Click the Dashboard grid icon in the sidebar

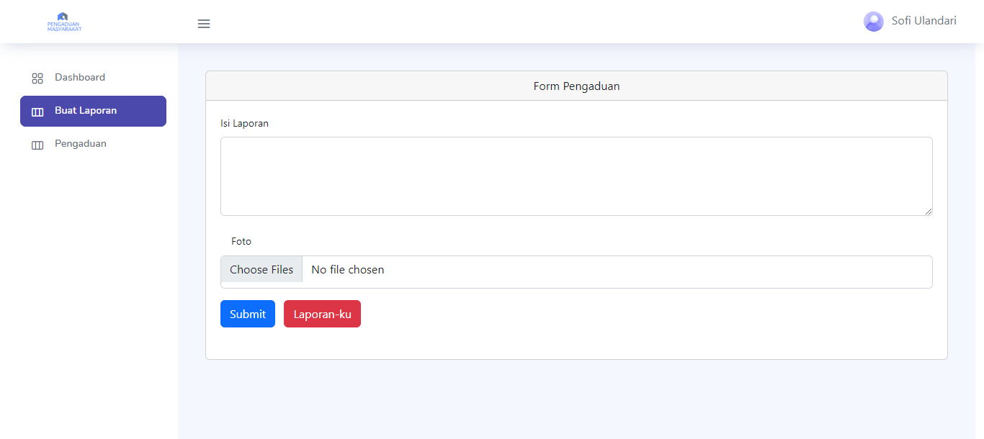click(37, 78)
